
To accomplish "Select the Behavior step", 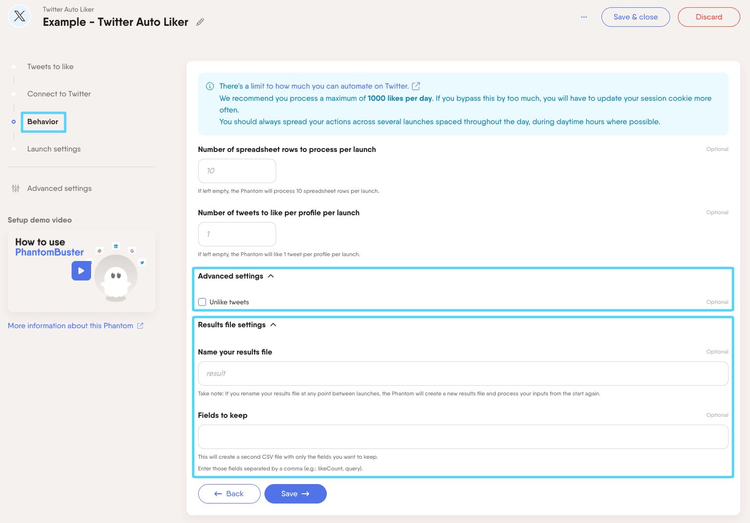I will point(43,122).
